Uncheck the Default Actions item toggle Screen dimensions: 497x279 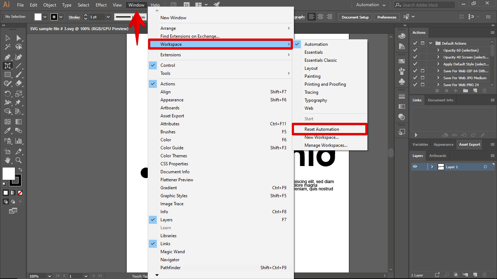[x=415, y=43]
